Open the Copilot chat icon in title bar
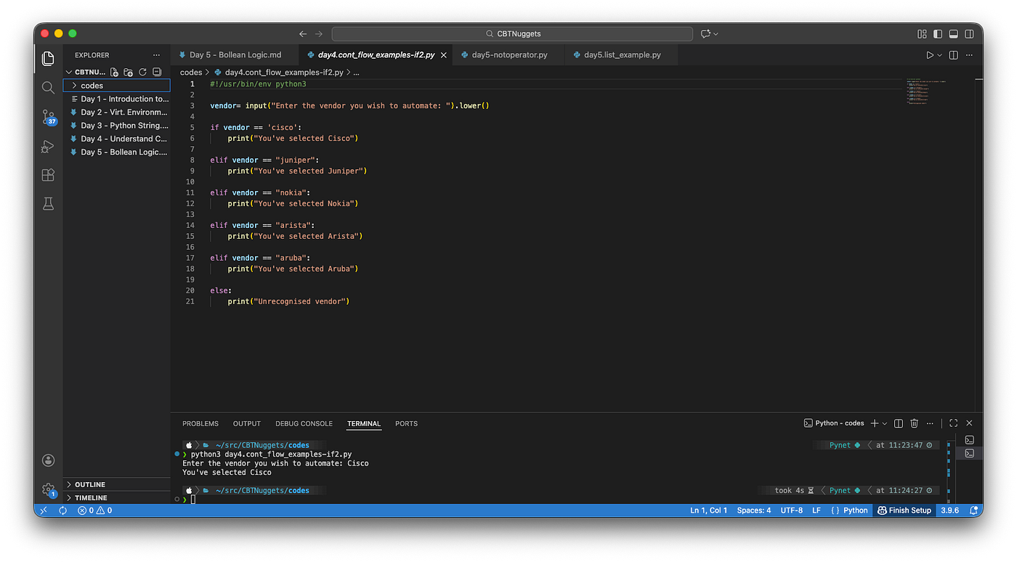 pyautogui.click(x=705, y=33)
